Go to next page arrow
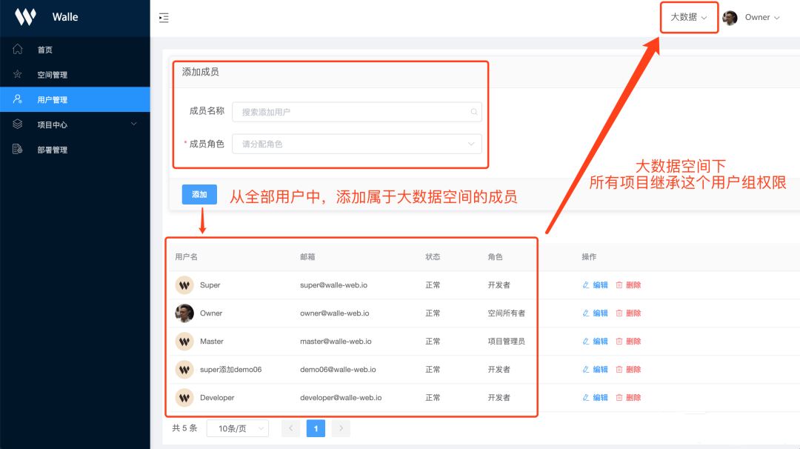The height and width of the screenshot is (449, 800). (341, 428)
